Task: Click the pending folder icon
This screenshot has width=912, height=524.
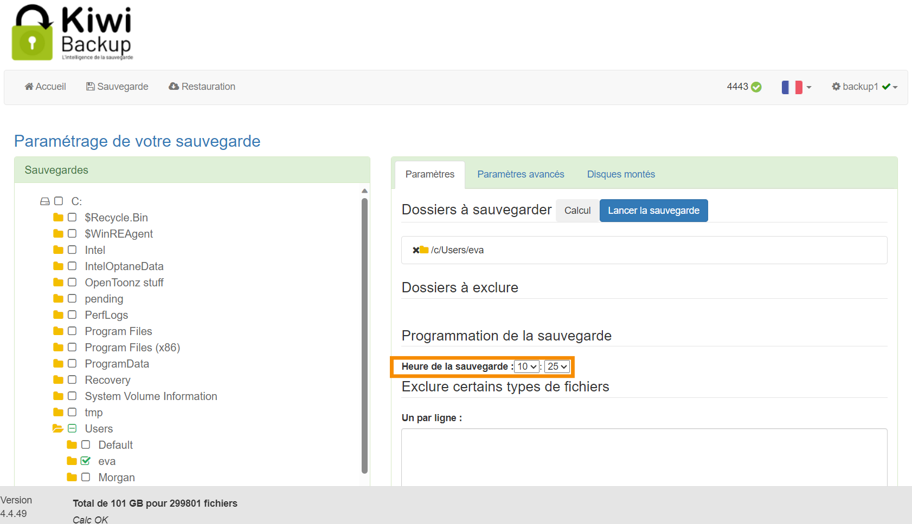Action: point(59,299)
